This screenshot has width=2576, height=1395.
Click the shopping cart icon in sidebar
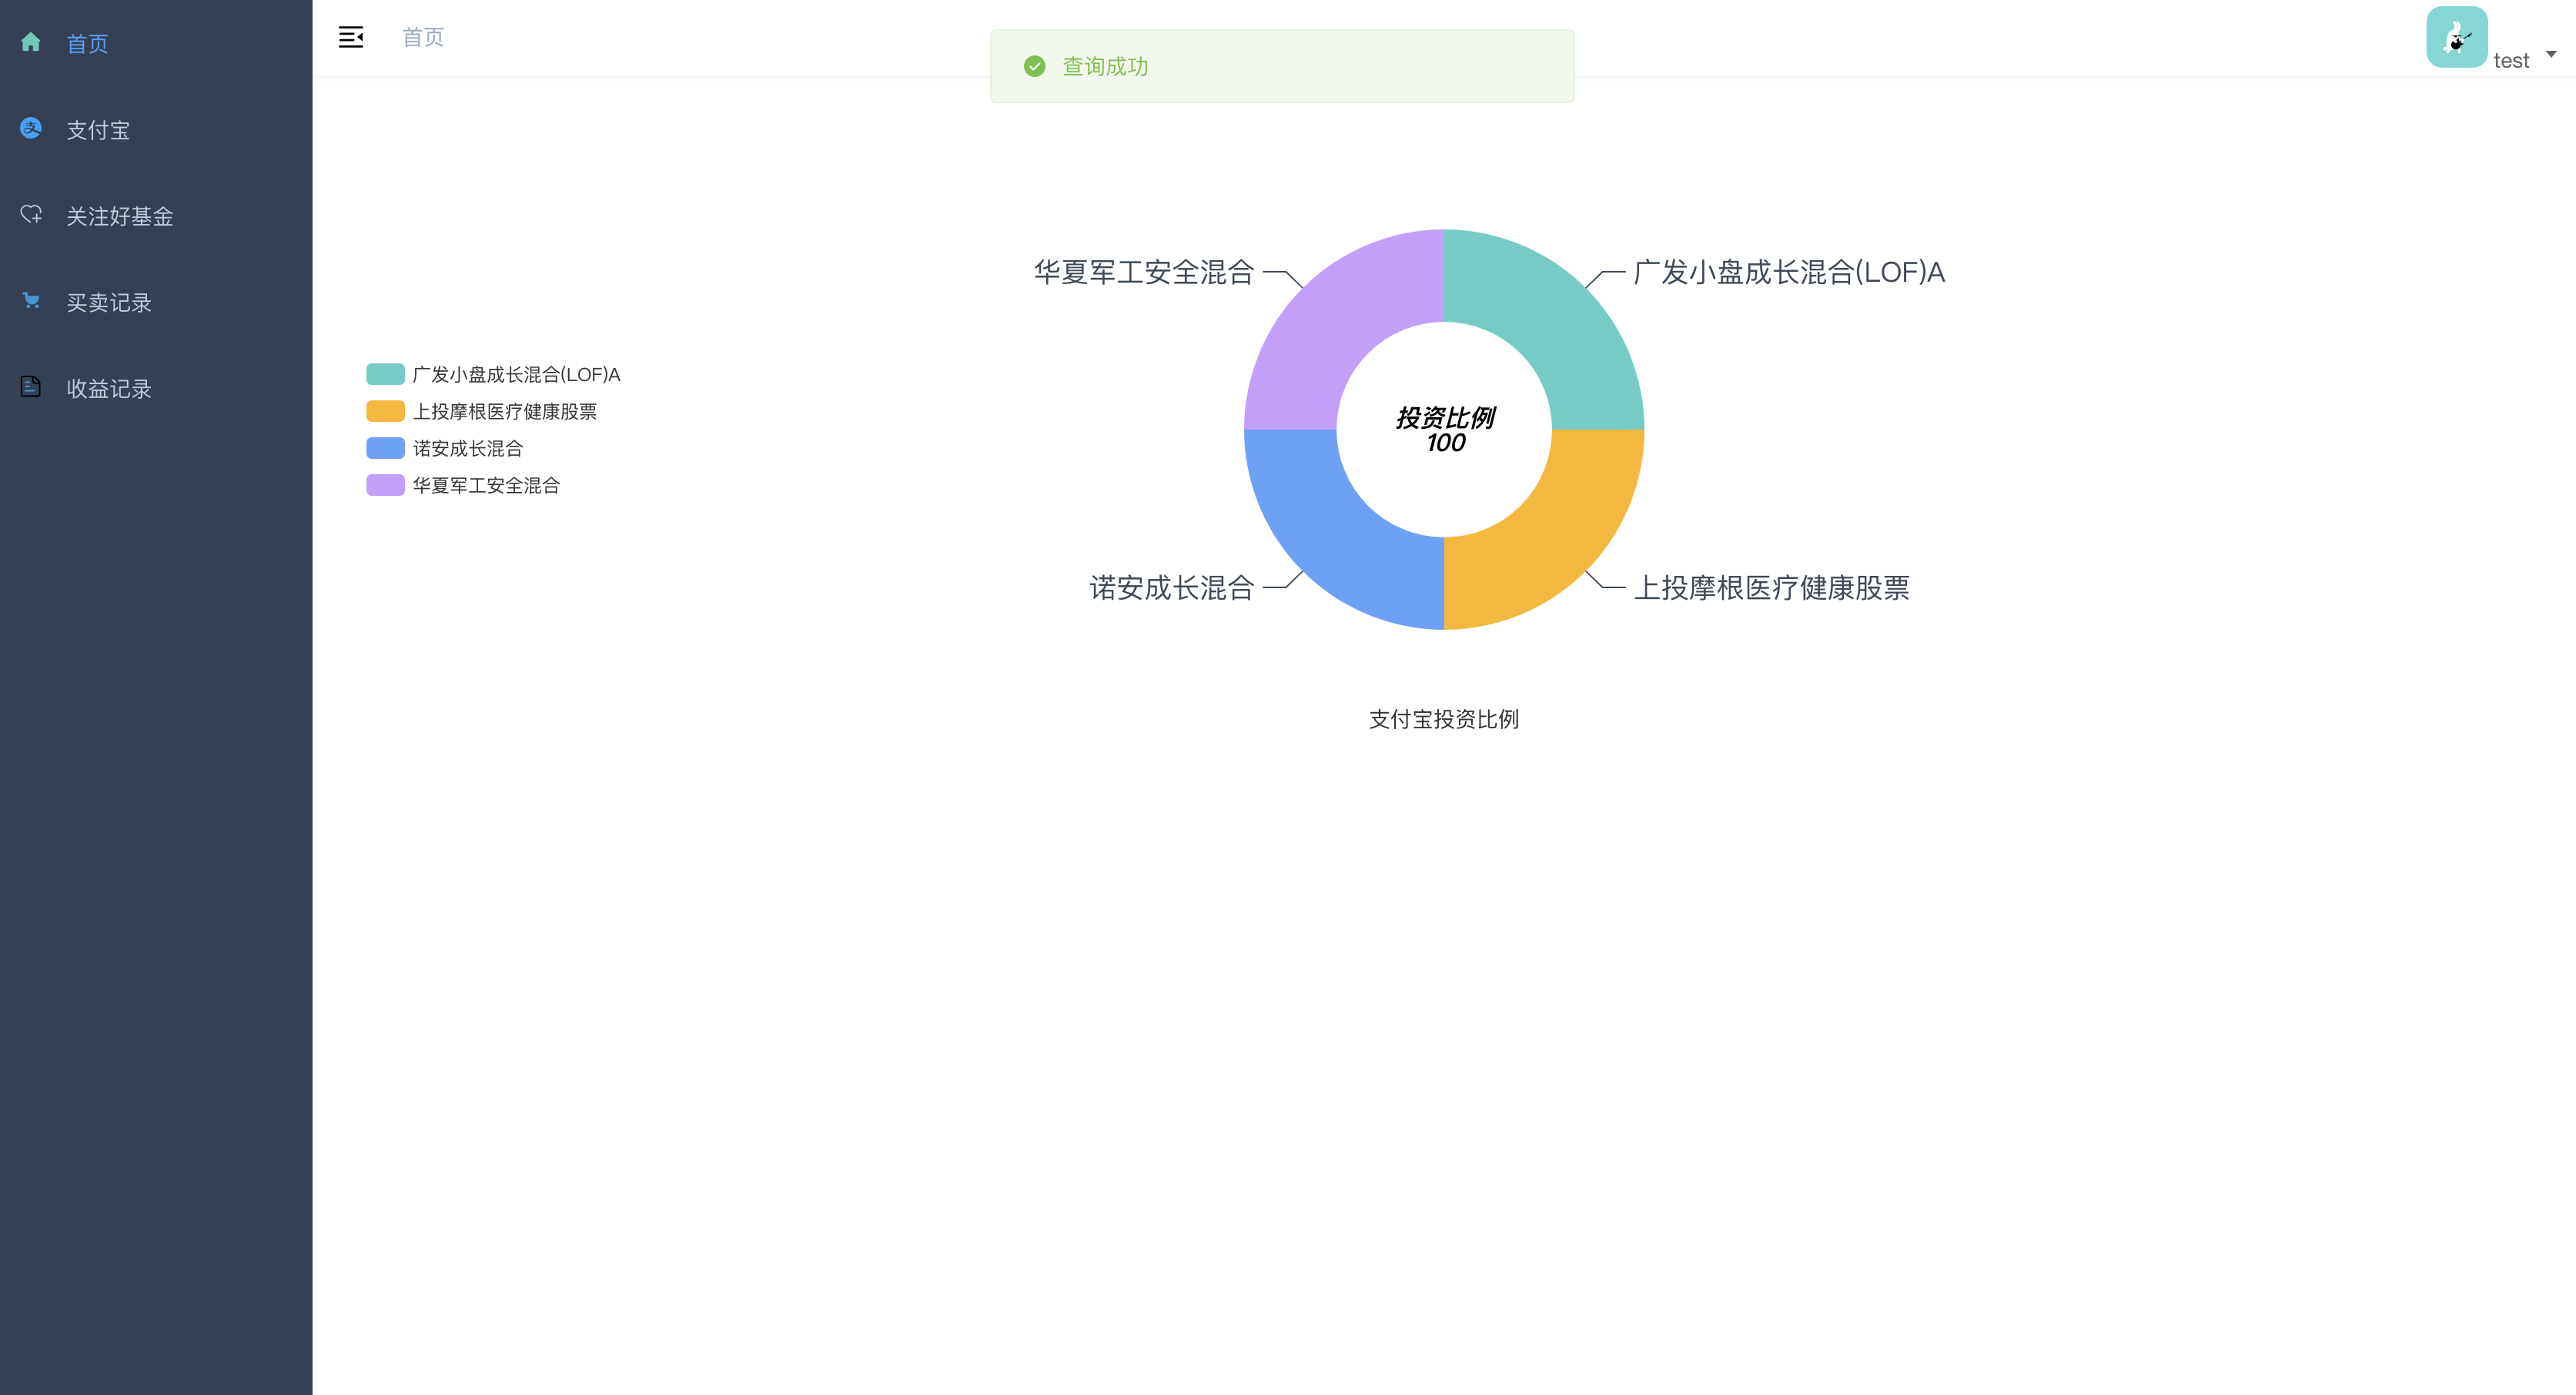31,300
